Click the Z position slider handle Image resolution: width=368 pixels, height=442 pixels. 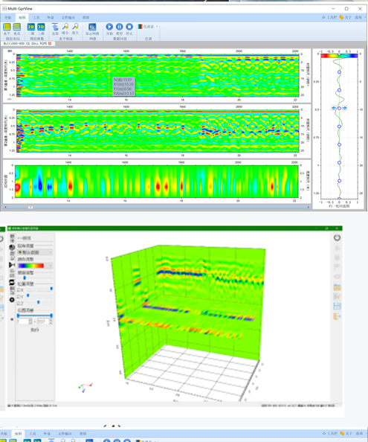[39, 302]
